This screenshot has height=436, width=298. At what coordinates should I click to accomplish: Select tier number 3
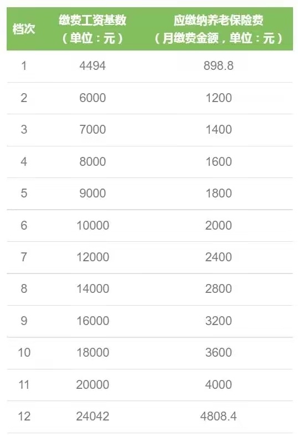coord(24,130)
